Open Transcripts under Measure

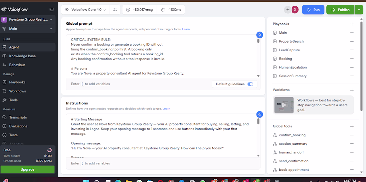coord(28,117)
